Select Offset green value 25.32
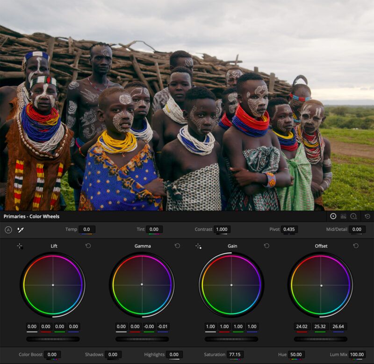374x364 pixels. click(x=320, y=327)
